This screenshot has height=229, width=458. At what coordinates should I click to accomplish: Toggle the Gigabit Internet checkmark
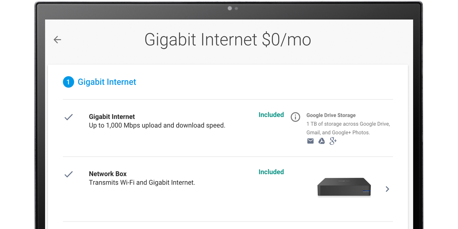[x=69, y=117]
